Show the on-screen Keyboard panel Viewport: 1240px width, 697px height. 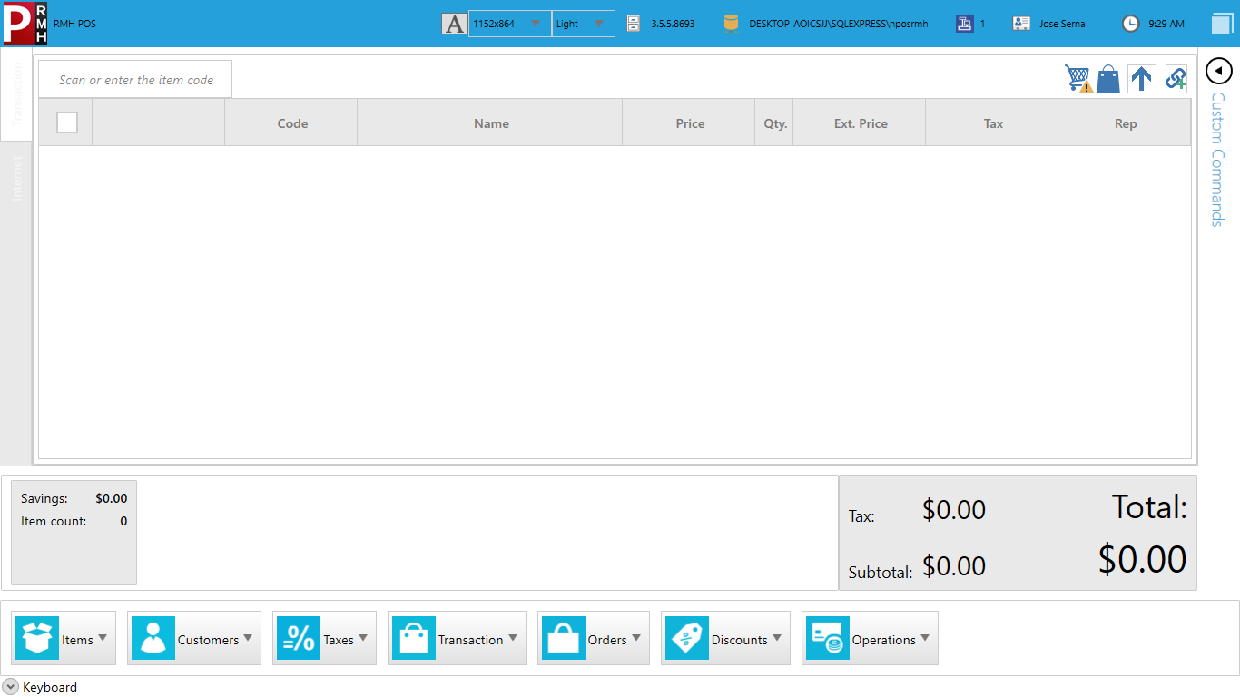tap(11, 687)
